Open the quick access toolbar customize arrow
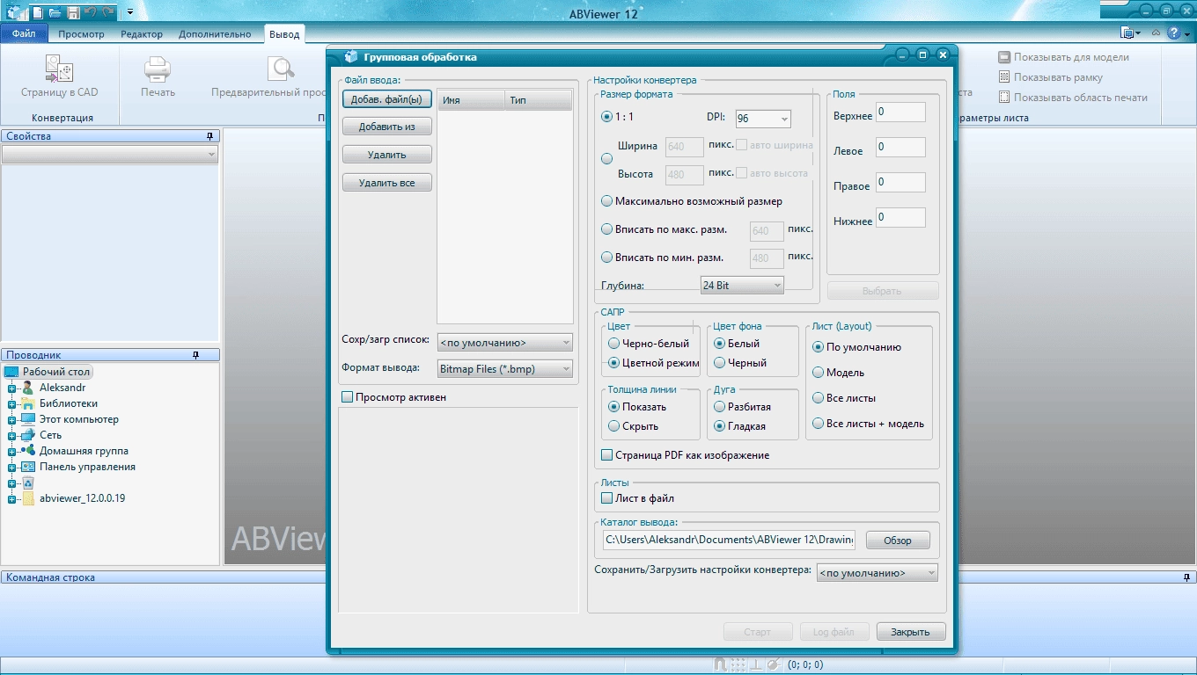Screen dimensions: 1197x675 coord(130,12)
